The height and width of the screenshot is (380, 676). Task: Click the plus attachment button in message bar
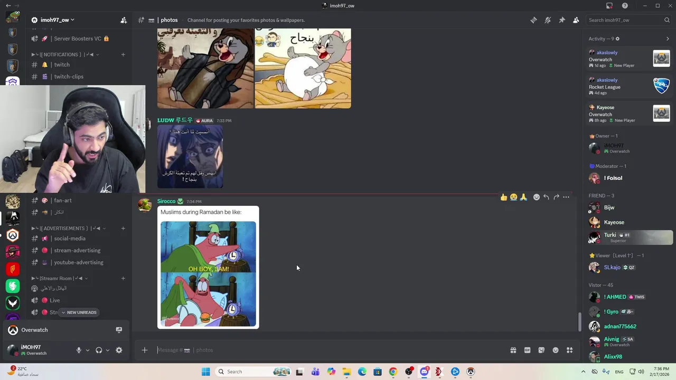144,350
